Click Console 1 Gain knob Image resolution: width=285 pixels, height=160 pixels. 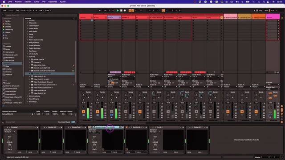[9, 140]
